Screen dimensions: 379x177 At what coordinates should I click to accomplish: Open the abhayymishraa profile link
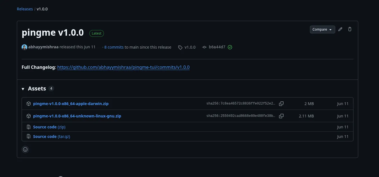[43, 47]
